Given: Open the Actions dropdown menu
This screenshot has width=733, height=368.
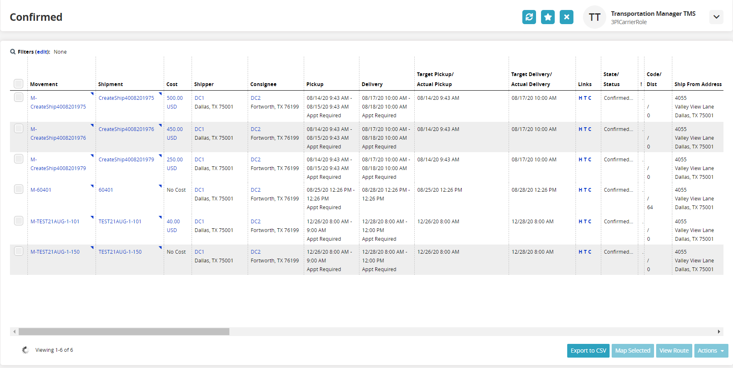Looking at the screenshot, I should 710,351.
